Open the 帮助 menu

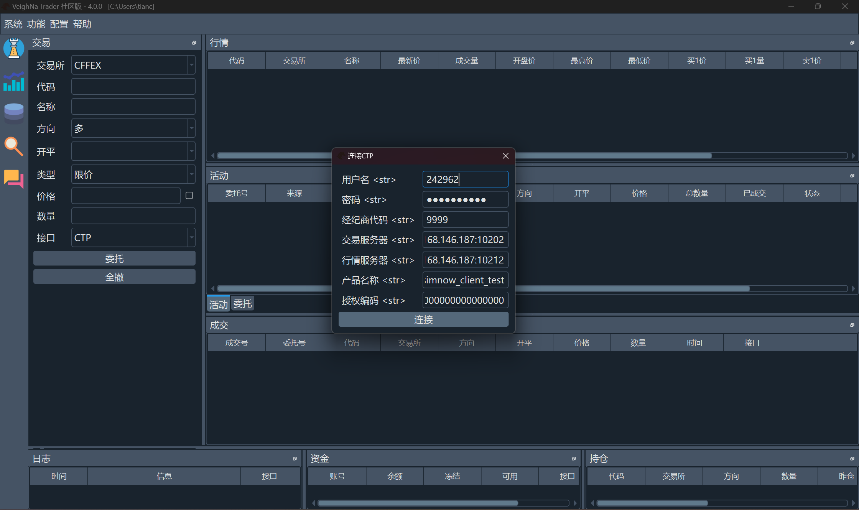click(x=82, y=24)
